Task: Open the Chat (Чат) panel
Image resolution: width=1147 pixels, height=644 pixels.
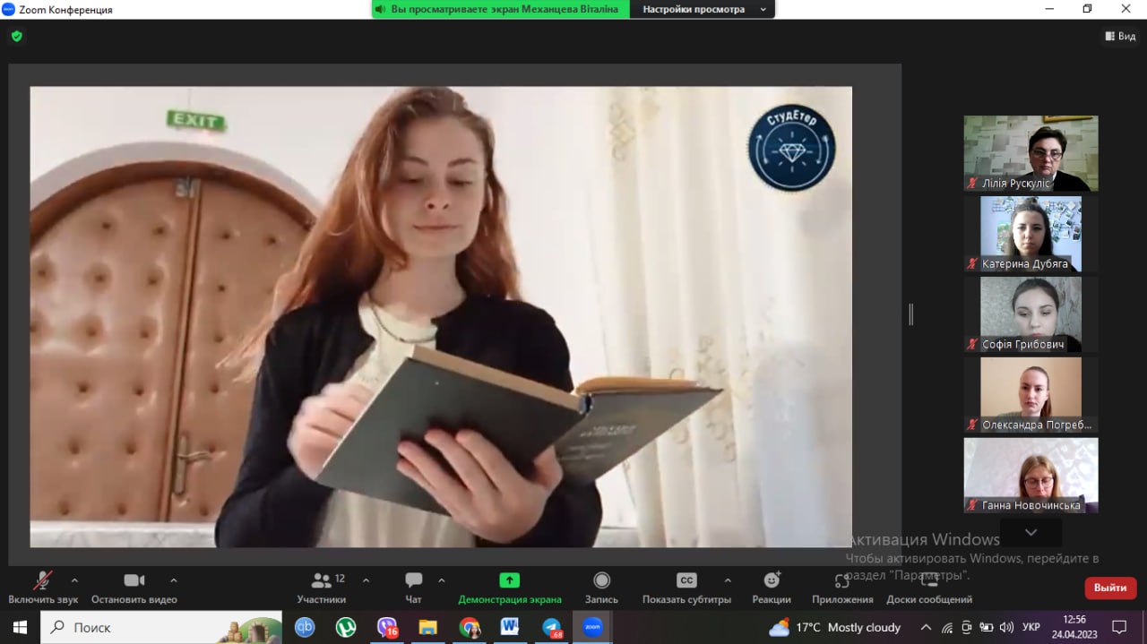Action: click(413, 581)
